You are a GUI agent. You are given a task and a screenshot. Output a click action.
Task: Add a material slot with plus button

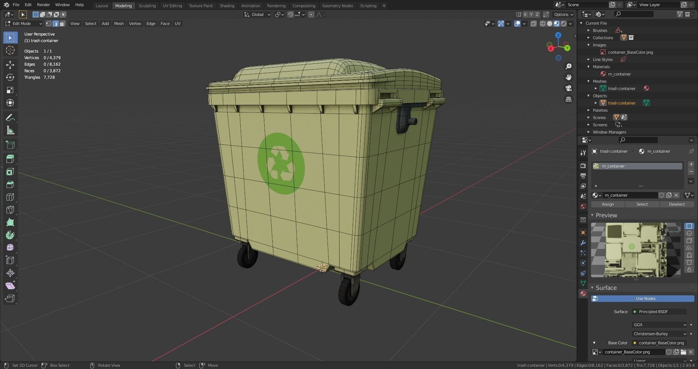click(691, 164)
